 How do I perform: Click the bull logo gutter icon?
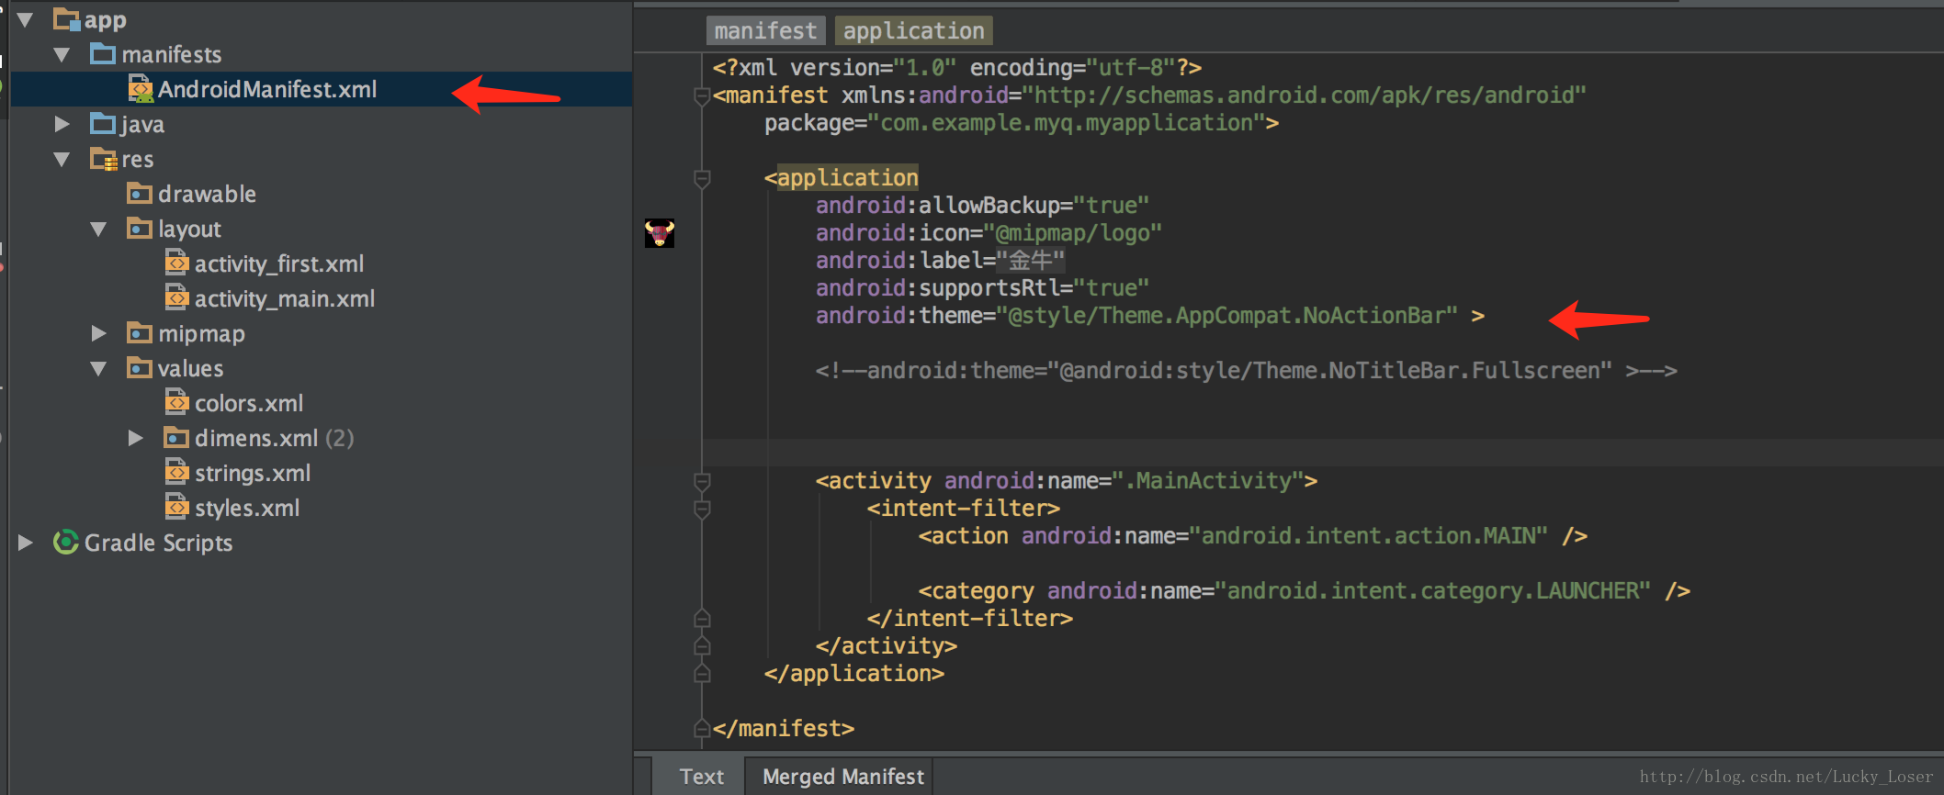pyautogui.click(x=660, y=233)
